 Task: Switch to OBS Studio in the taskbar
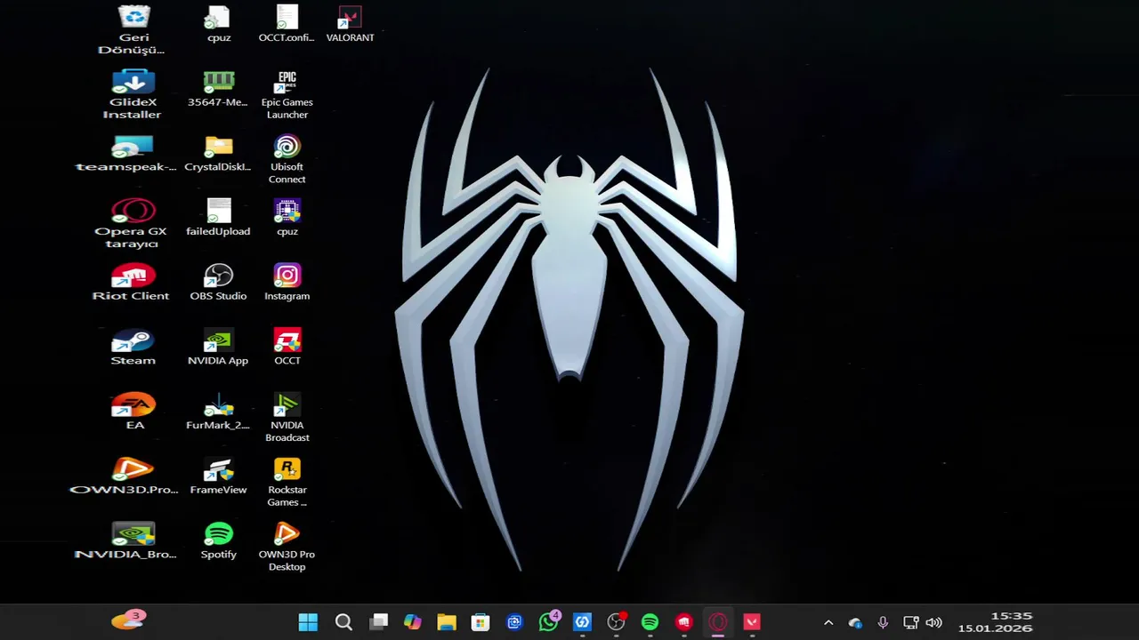[616, 622]
